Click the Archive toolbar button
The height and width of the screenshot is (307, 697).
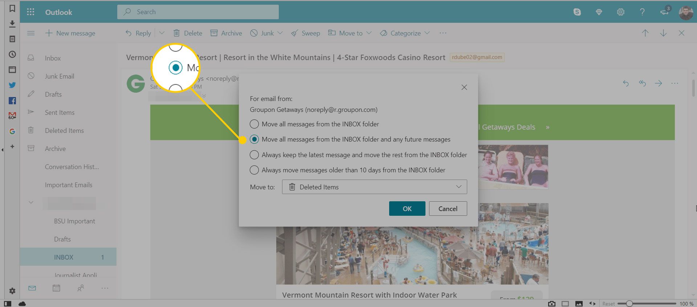(x=226, y=33)
